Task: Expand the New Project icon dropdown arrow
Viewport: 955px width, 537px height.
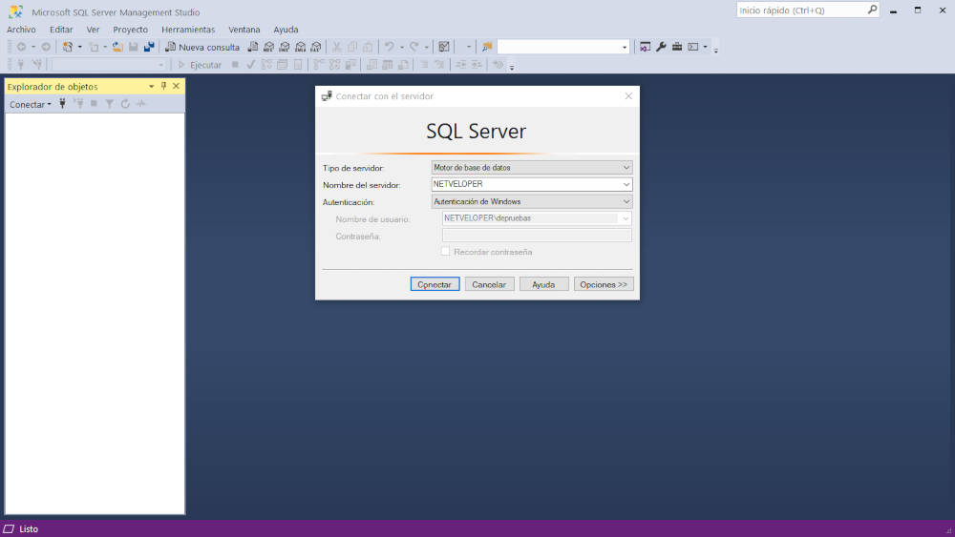Action: click(x=80, y=47)
